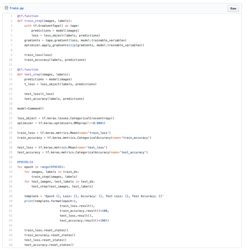Click train_accuracy.result()*100 on line 41
This screenshot has width=245, height=250.
coord(83,211)
